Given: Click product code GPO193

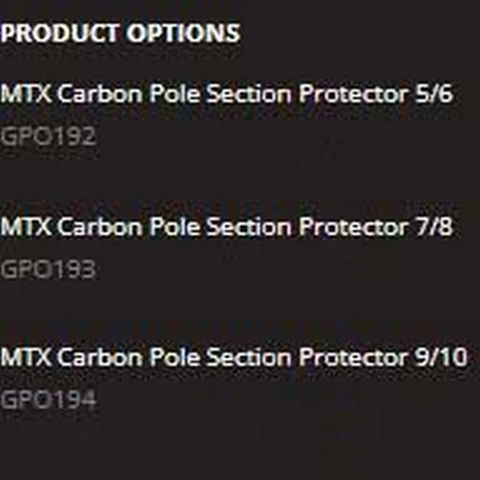Looking at the screenshot, I should pyautogui.click(x=48, y=270).
